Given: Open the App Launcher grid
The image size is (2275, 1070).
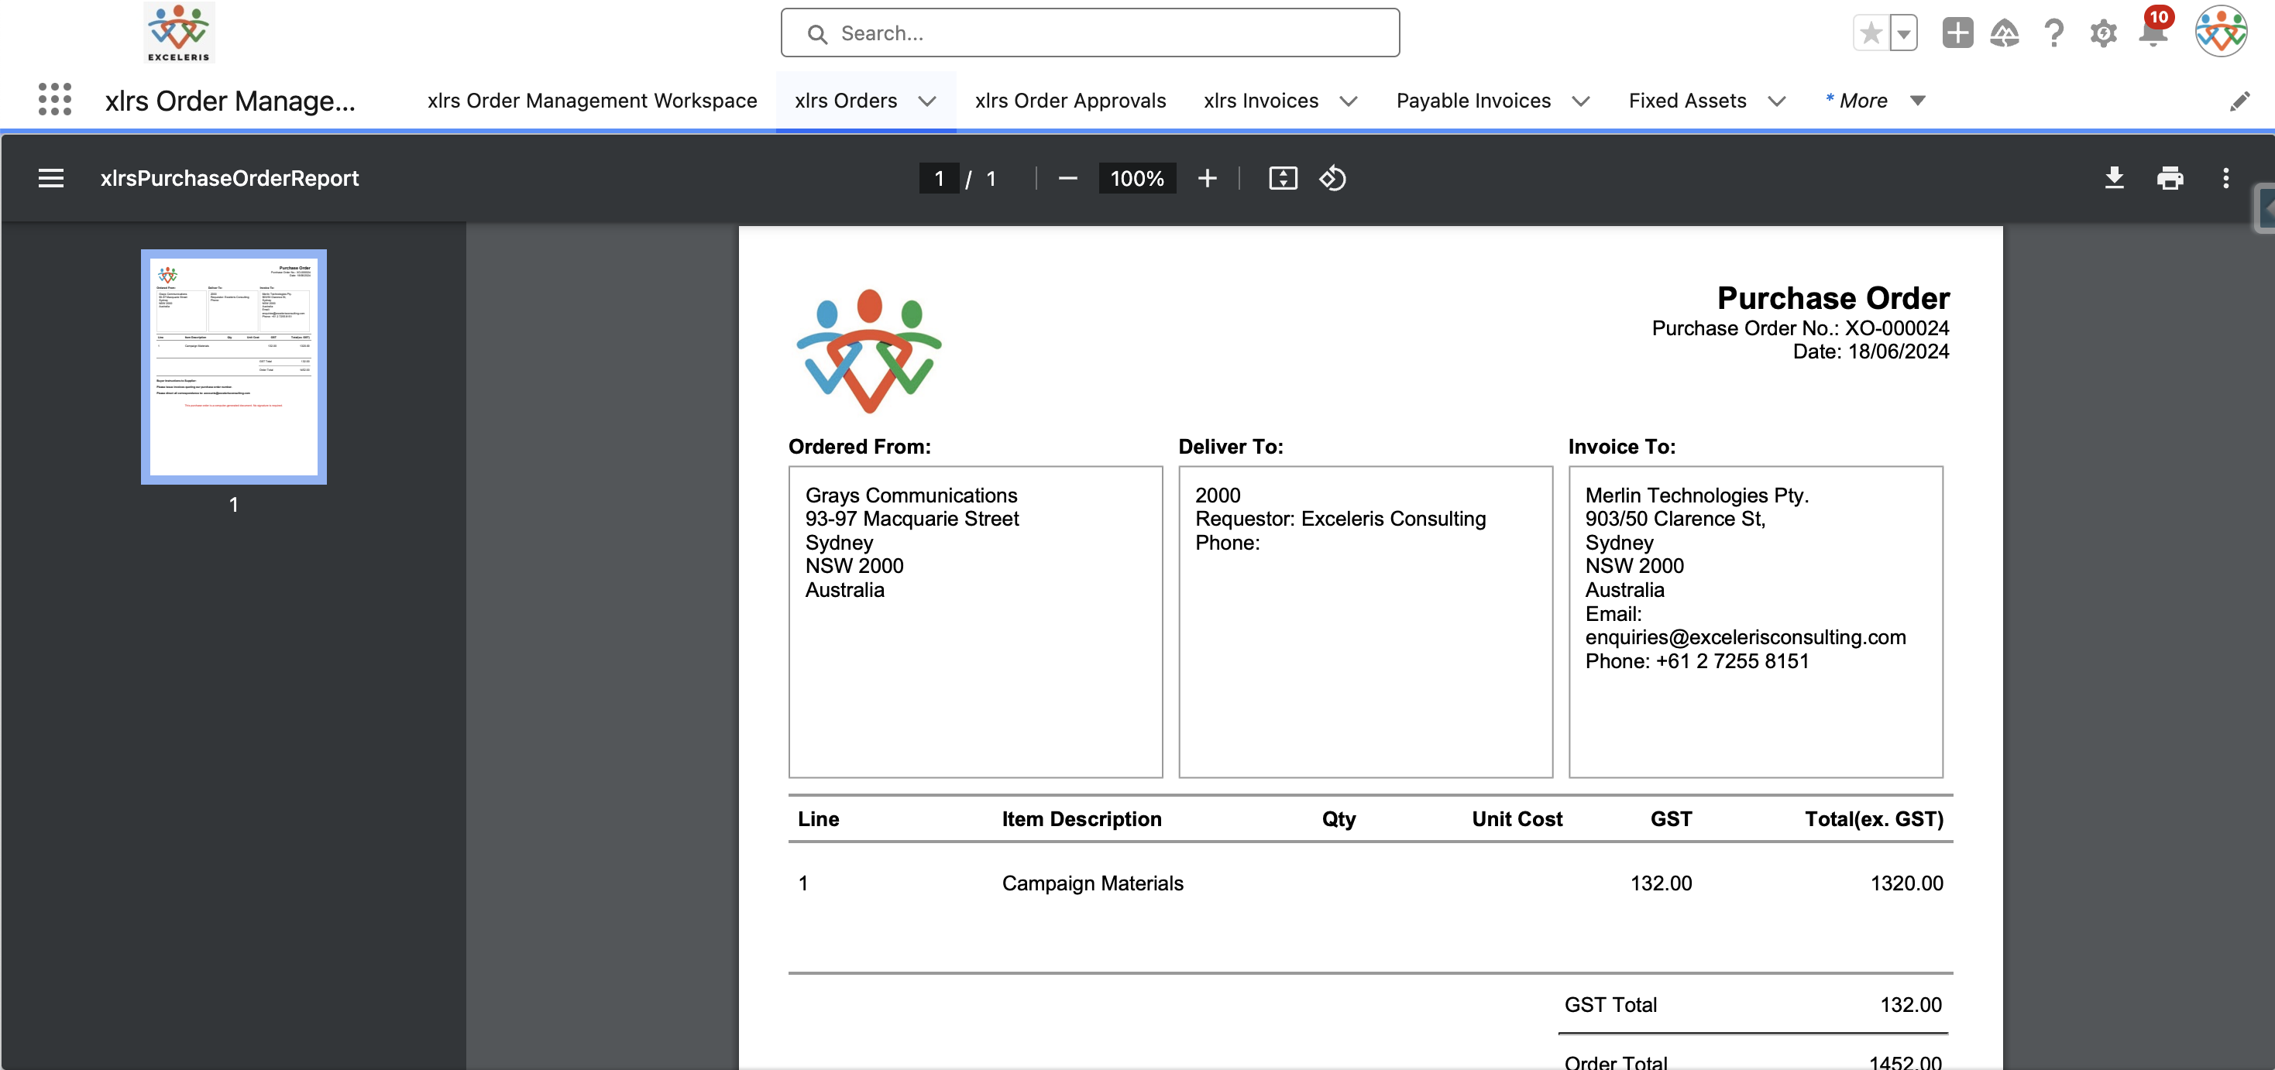Looking at the screenshot, I should click(x=55, y=100).
